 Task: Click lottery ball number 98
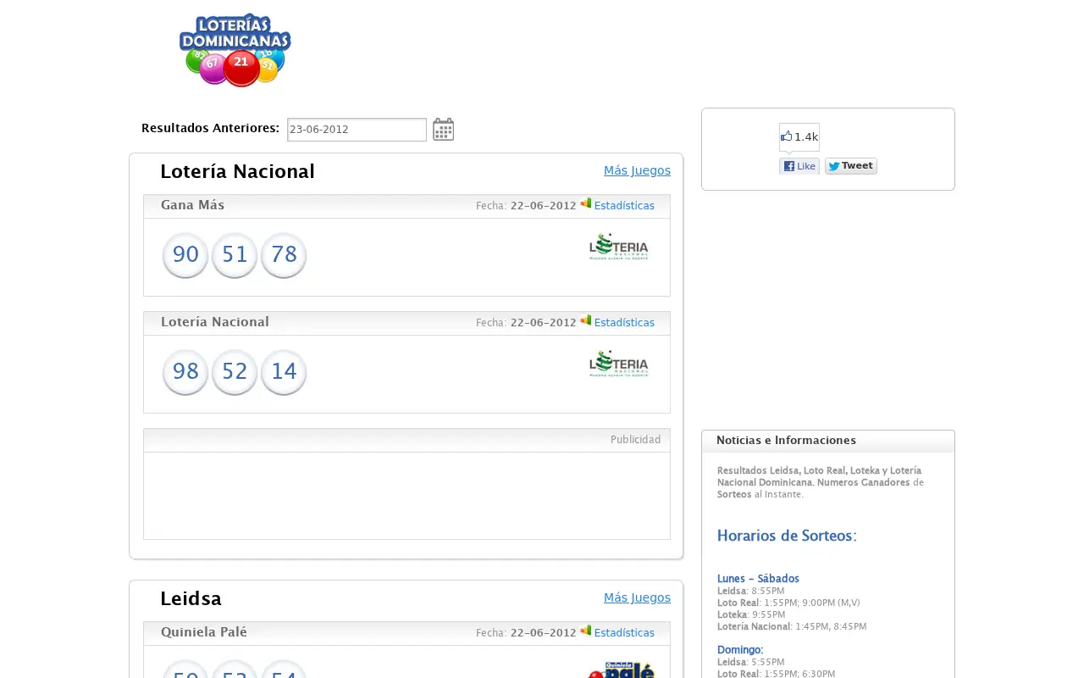coord(185,372)
